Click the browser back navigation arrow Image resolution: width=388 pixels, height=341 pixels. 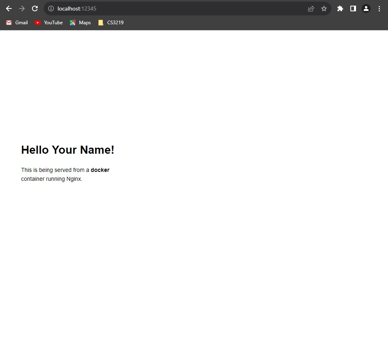point(9,8)
